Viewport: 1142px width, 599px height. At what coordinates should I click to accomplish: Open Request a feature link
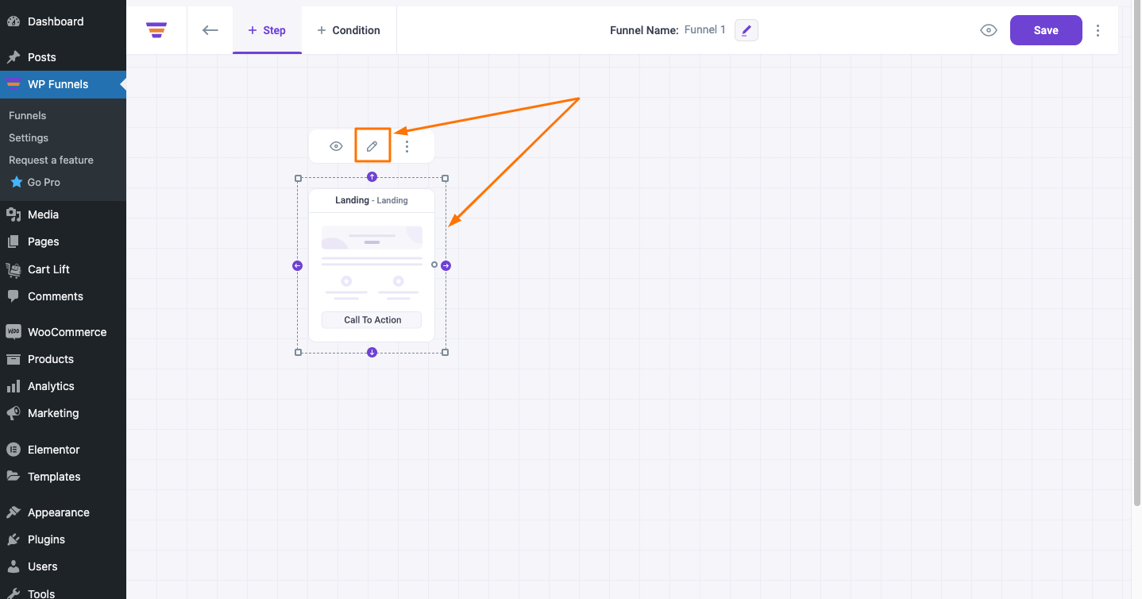(51, 160)
